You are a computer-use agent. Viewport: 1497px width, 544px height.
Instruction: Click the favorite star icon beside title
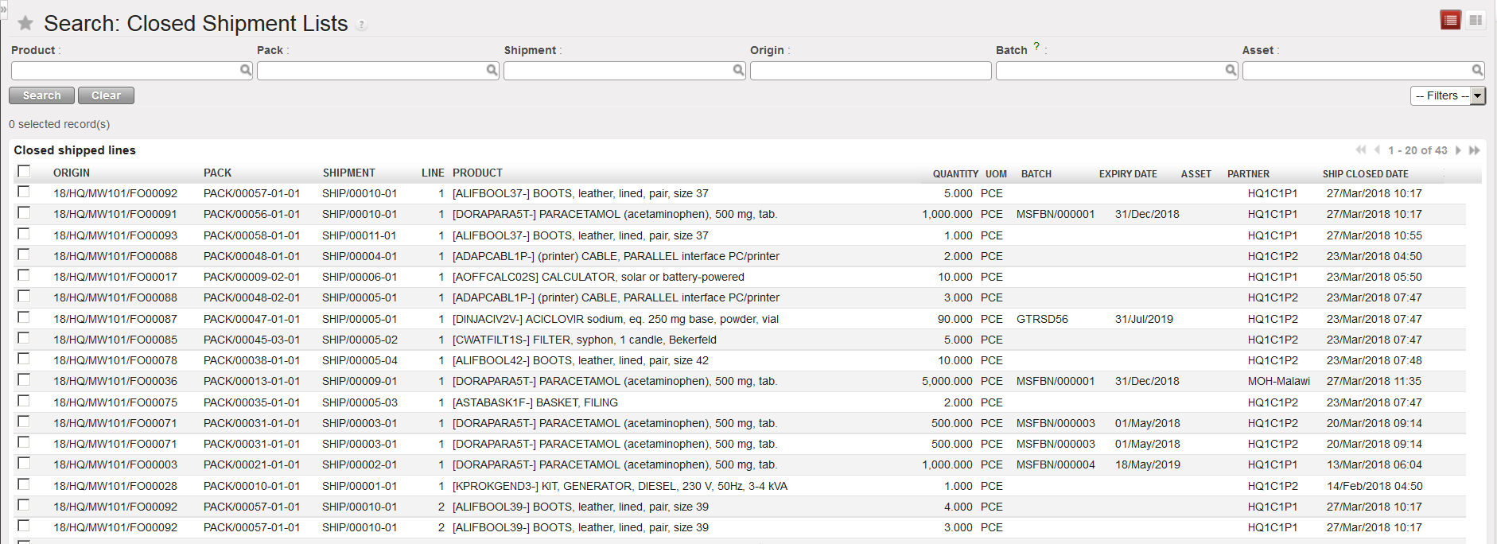[x=25, y=23]
